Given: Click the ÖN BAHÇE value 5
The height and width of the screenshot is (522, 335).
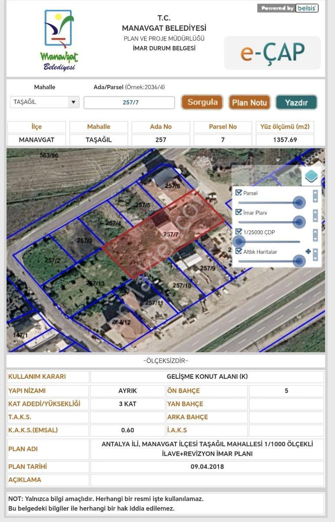Looking at the screenshot, I should [x=286, y=391].
